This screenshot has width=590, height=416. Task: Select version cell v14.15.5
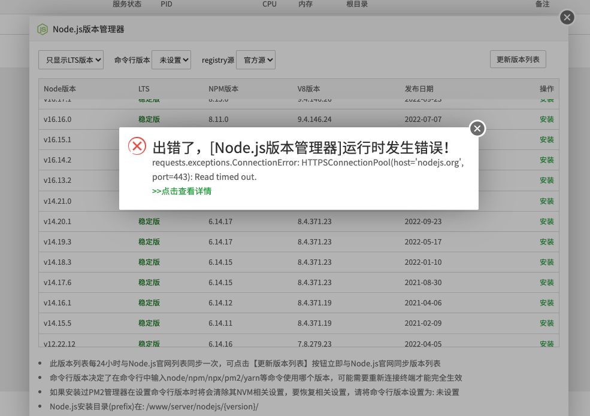coord(58,323)
